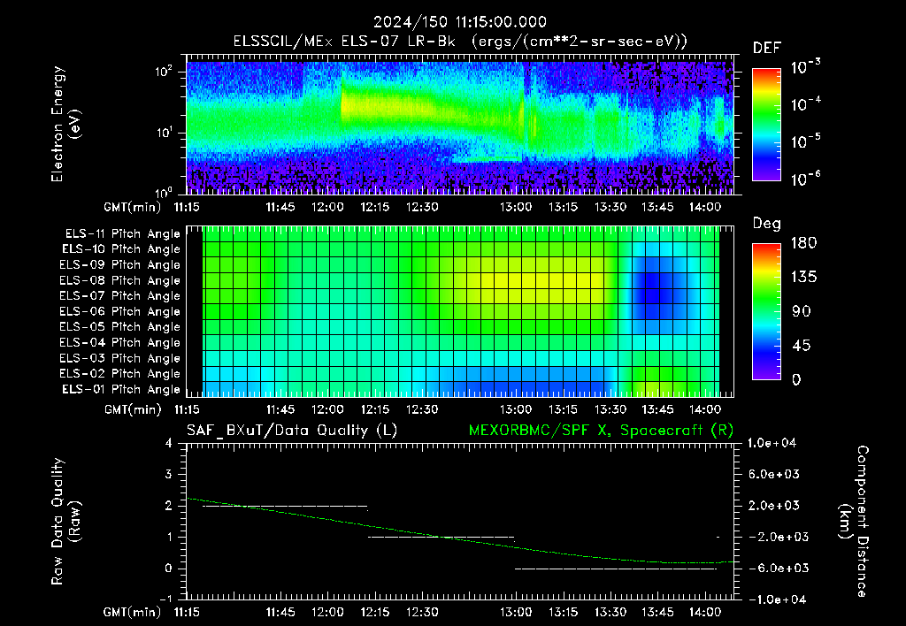Click 13:15 under the bottom data quality plot
906x626 pixels.
pos(563,612)
